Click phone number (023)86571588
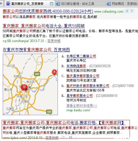Viewport: 138px width, 141px height. click(123, 86)
